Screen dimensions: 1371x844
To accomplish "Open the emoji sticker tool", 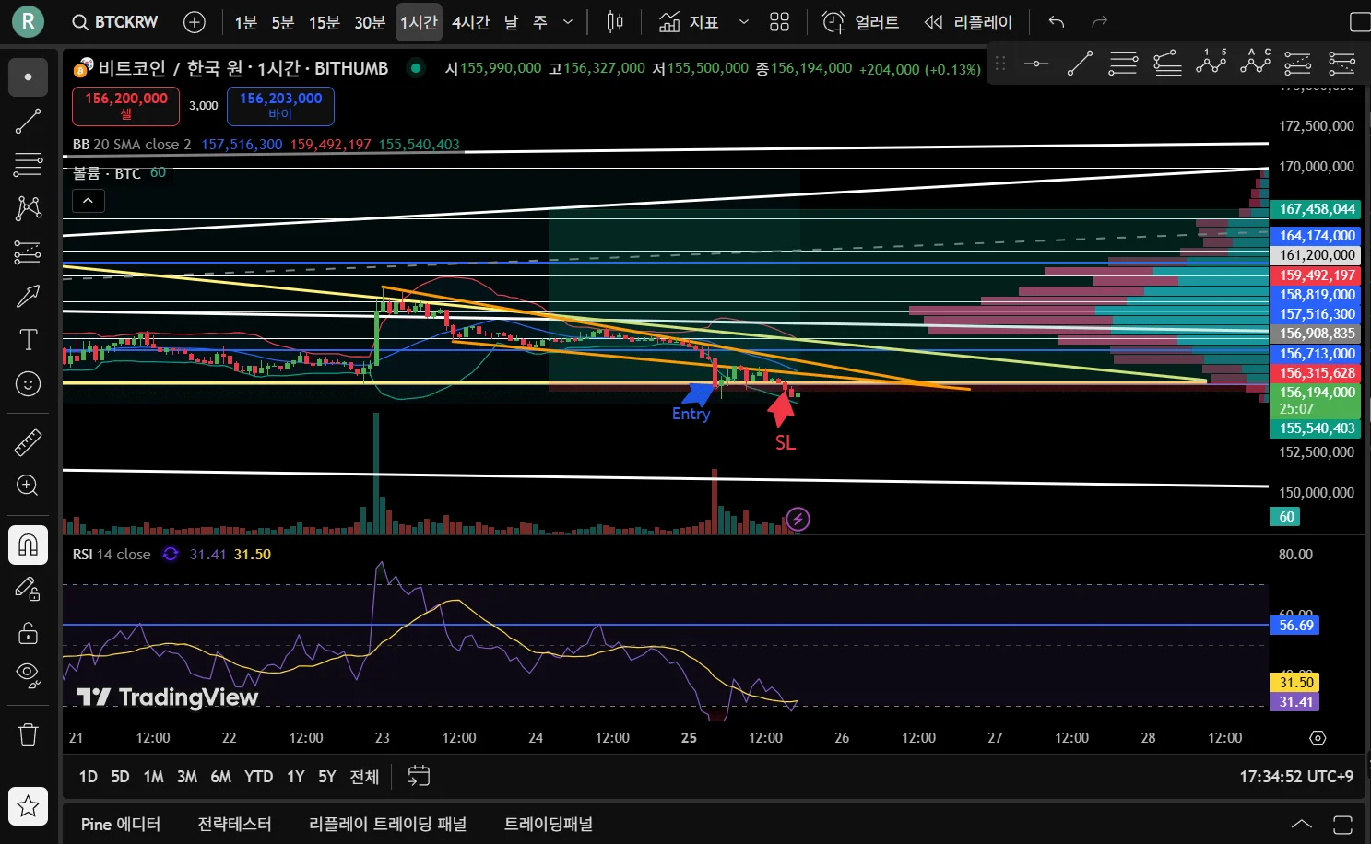I will [28, 383].
